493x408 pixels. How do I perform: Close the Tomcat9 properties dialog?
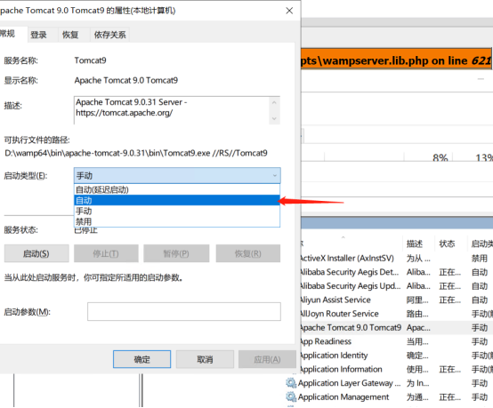289,11
